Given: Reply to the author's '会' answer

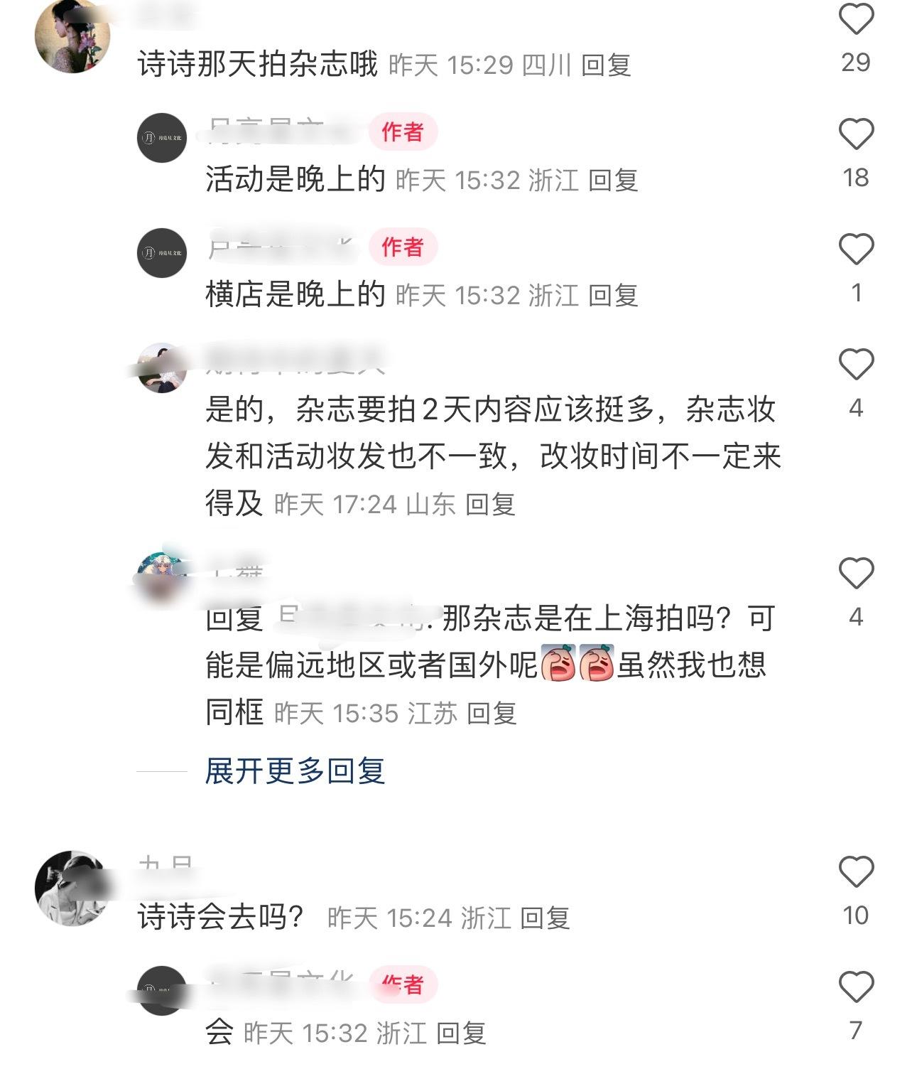Looking at the screenshot, I should (461, 1033).
